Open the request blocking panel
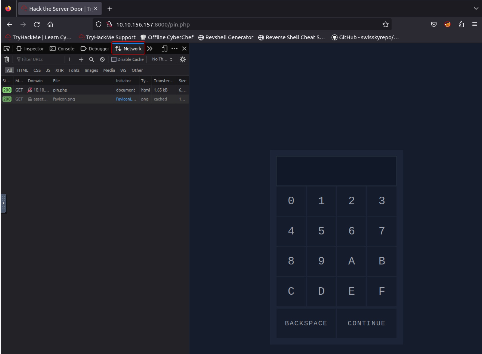 (102, 59)
